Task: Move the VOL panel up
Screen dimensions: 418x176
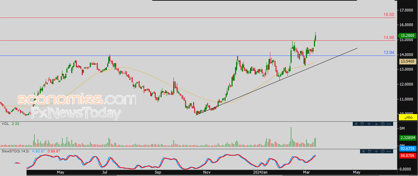Action: [369, 124]
